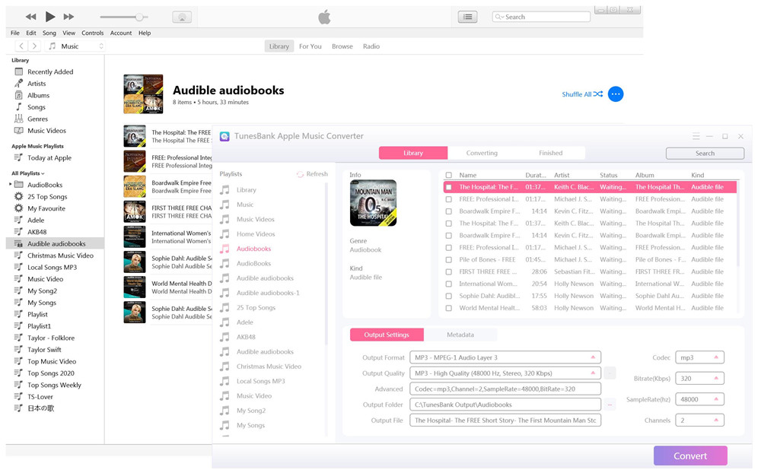Click the iTunes rewind button
The image size is (761, 476).
pyautogui.click(x=31, y=17)
